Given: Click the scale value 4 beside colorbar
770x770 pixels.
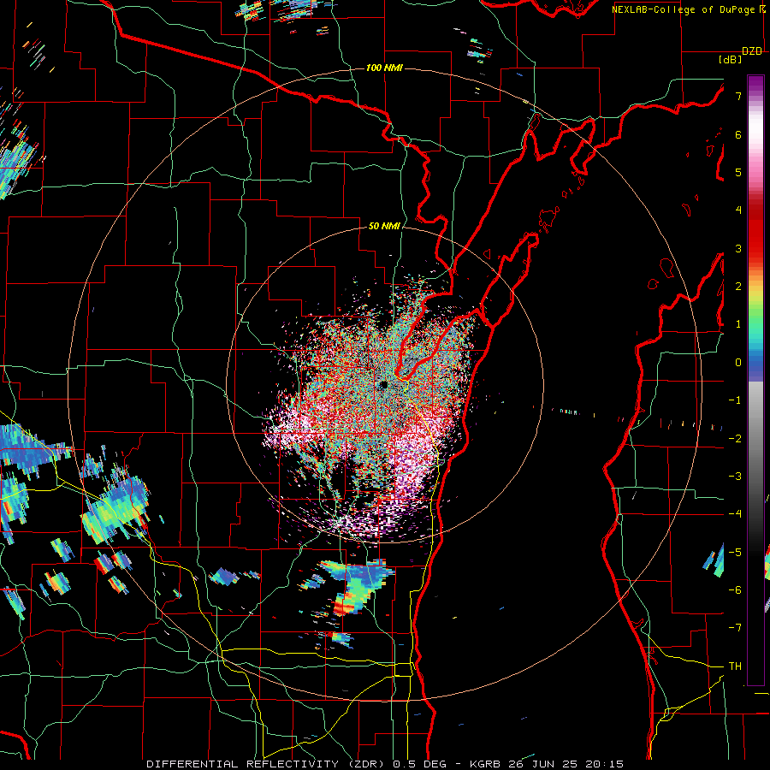Looking at the screenshot, I should click(738, 210).
